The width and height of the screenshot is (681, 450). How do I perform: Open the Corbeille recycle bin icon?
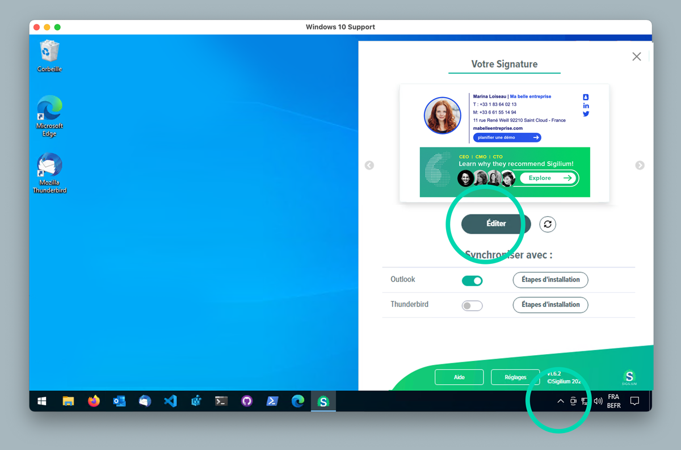point(49,56)
